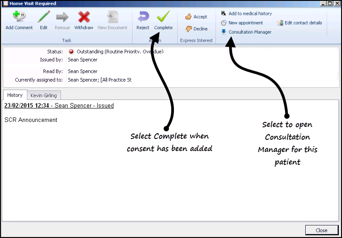The image size is (342, 238).
Task: Click the SCR Announcement text
Action: click(x=31, y=120)
